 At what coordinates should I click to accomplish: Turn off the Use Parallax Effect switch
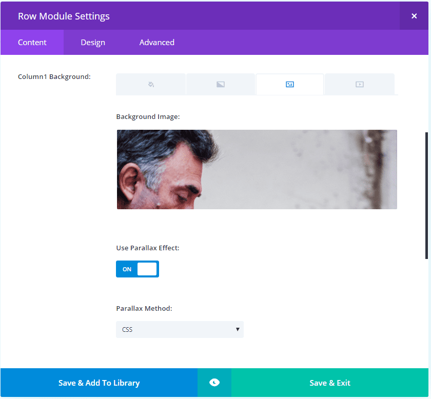138,269
